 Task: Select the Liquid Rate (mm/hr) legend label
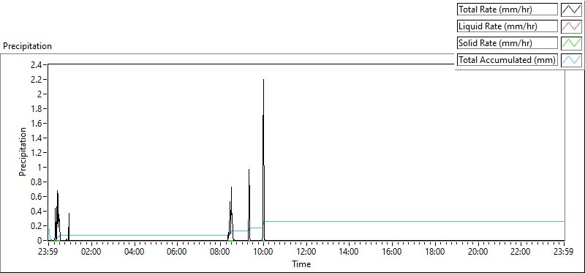click(x=507, y=26)
